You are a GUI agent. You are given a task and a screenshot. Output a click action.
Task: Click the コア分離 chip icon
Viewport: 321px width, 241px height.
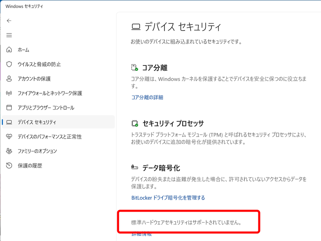tap(134, 67)
